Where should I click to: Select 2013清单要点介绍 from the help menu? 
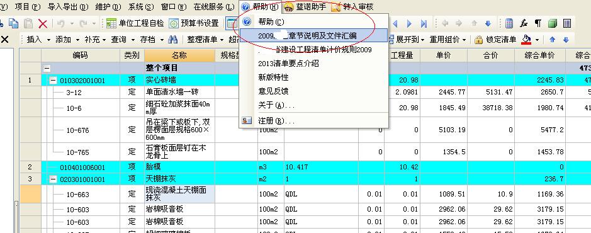coord(288,64)
